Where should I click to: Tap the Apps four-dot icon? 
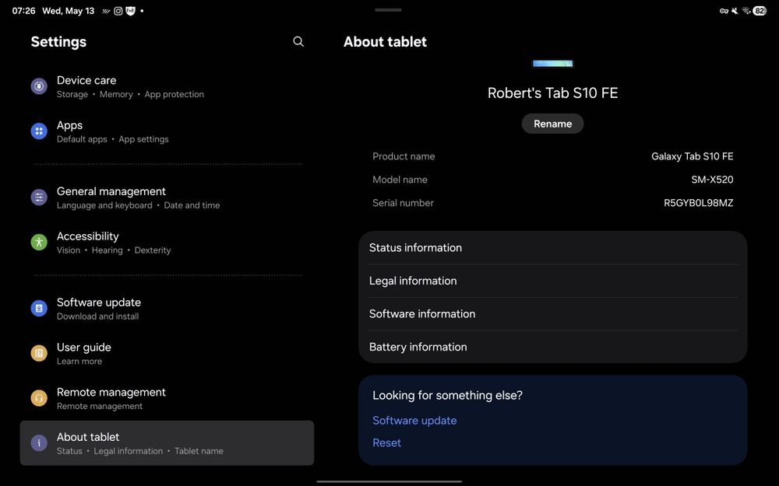point(39,131)
